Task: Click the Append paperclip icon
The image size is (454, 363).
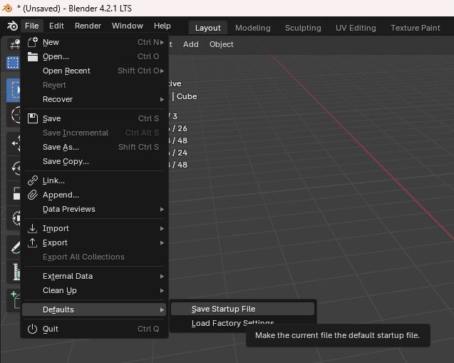Action: tap(33, 195)
